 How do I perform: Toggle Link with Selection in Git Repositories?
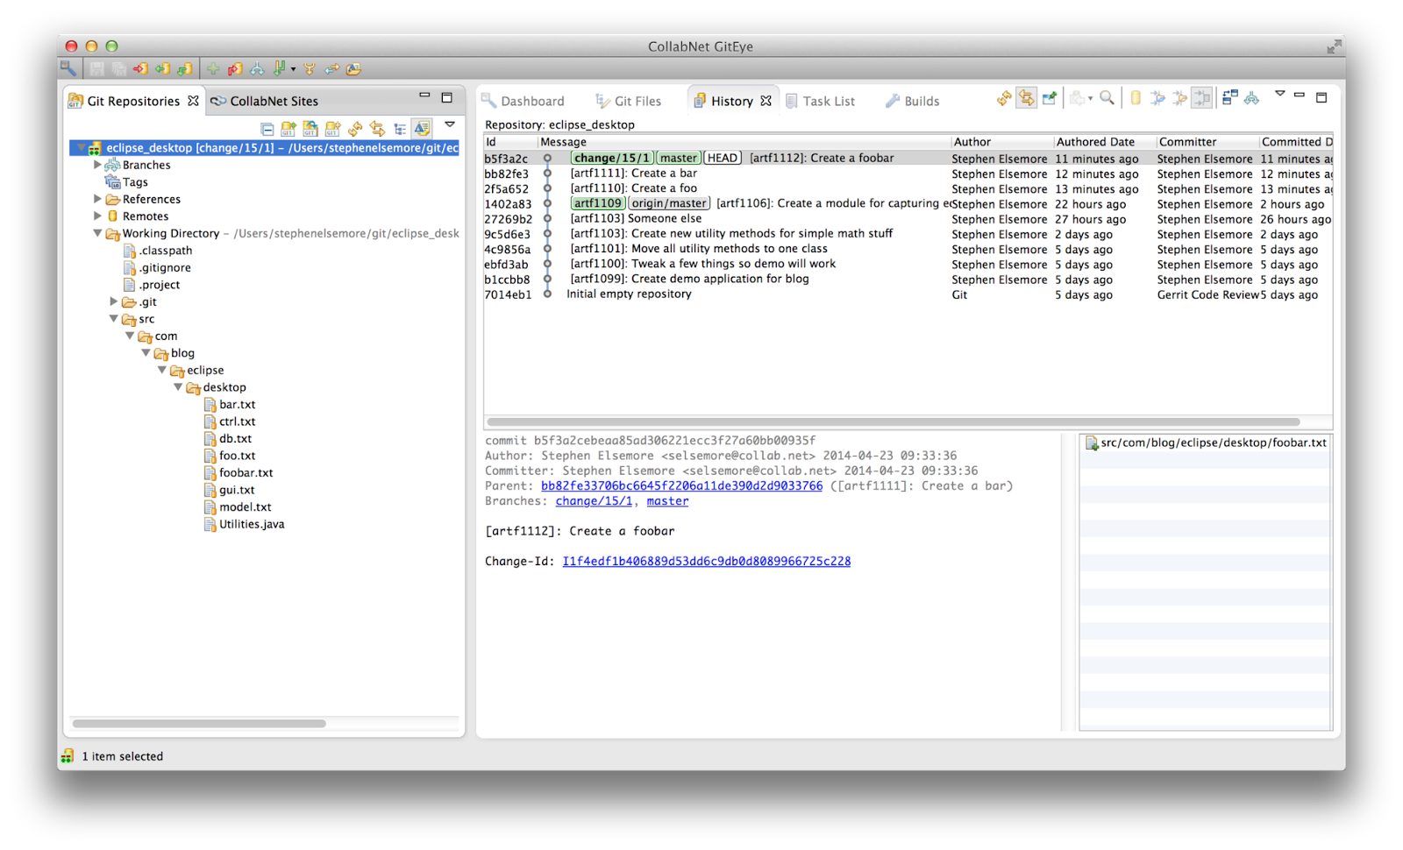coord(377,129)
